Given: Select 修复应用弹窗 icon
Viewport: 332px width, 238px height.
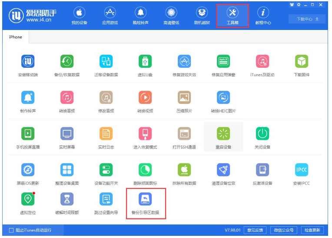Looking at the screenshot, I should (x=223, y=61).
